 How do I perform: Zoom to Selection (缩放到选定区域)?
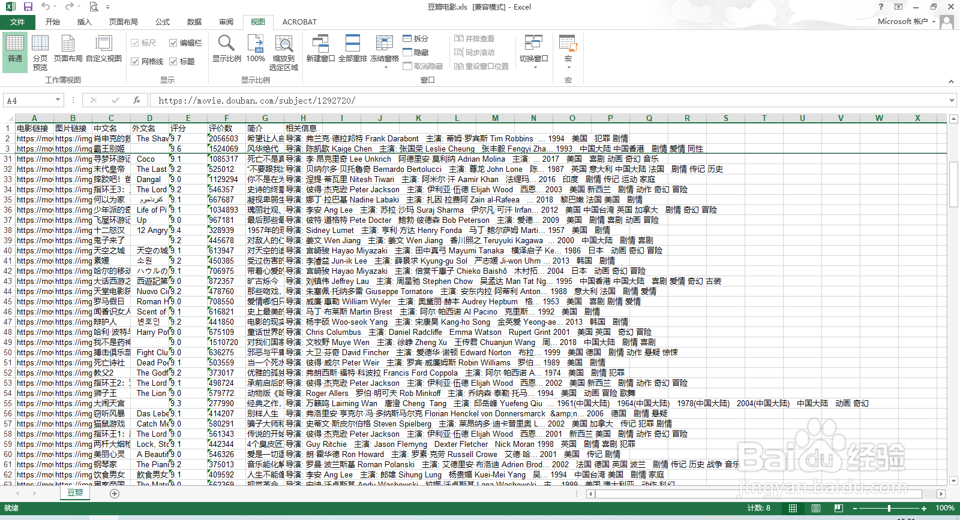tap(283, 52)
